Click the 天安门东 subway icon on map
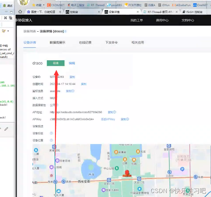The width and height of the screenshot is (211, 197). [x=139, y=179]
